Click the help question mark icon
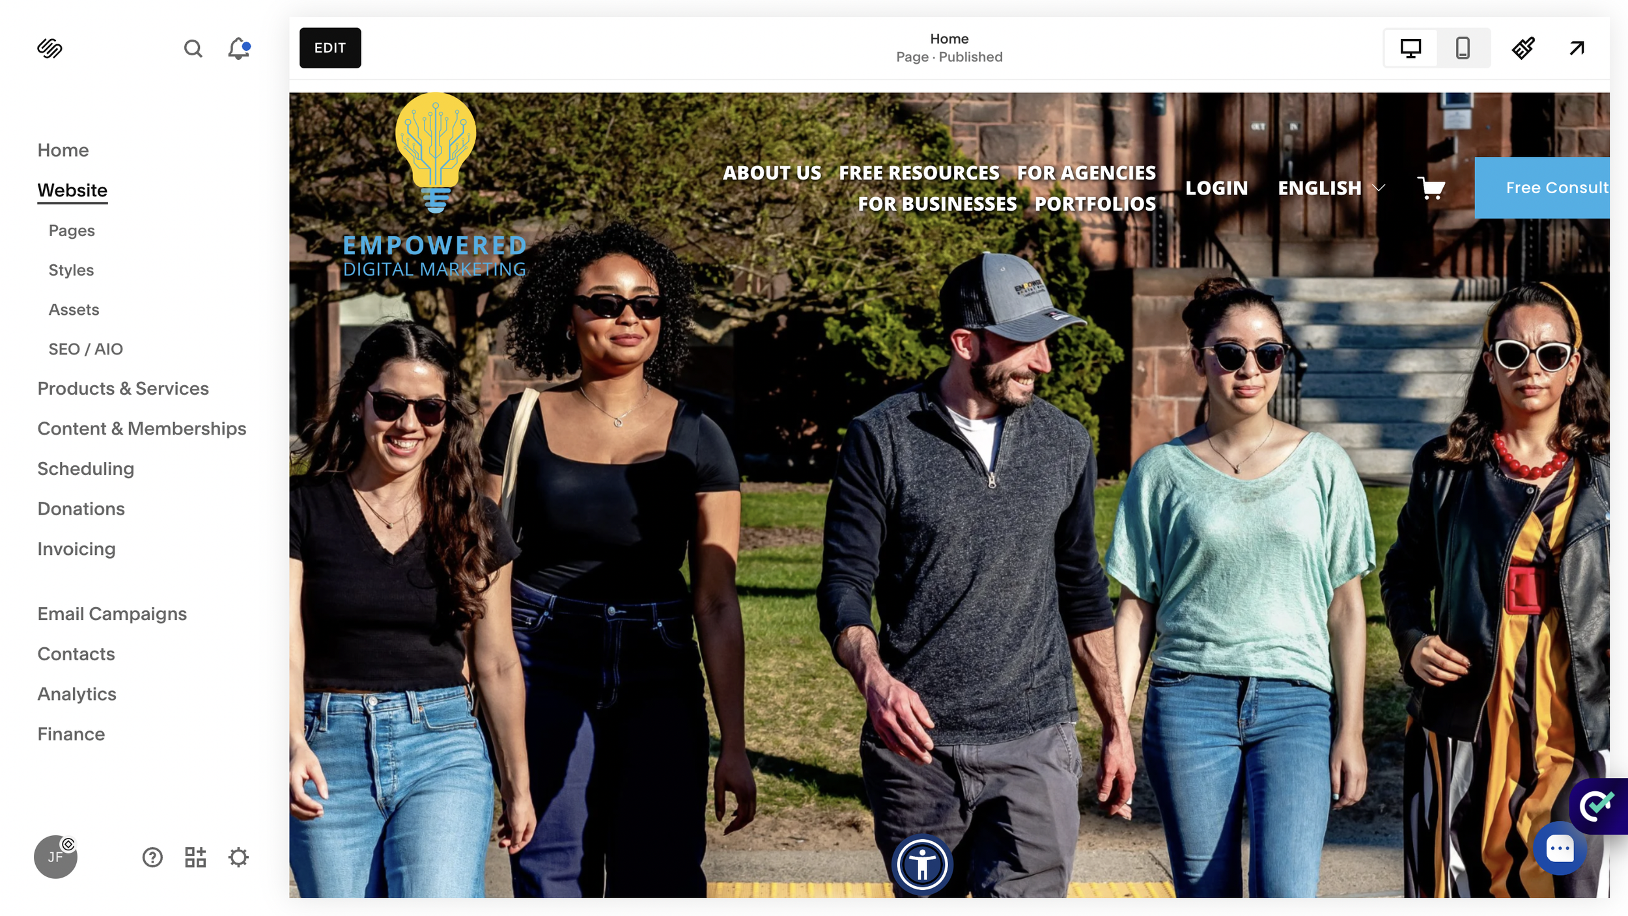 coord(152,857)
